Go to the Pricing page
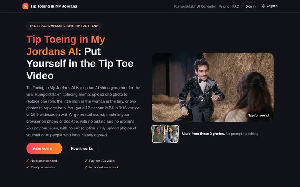 click(x=224, y=6)
